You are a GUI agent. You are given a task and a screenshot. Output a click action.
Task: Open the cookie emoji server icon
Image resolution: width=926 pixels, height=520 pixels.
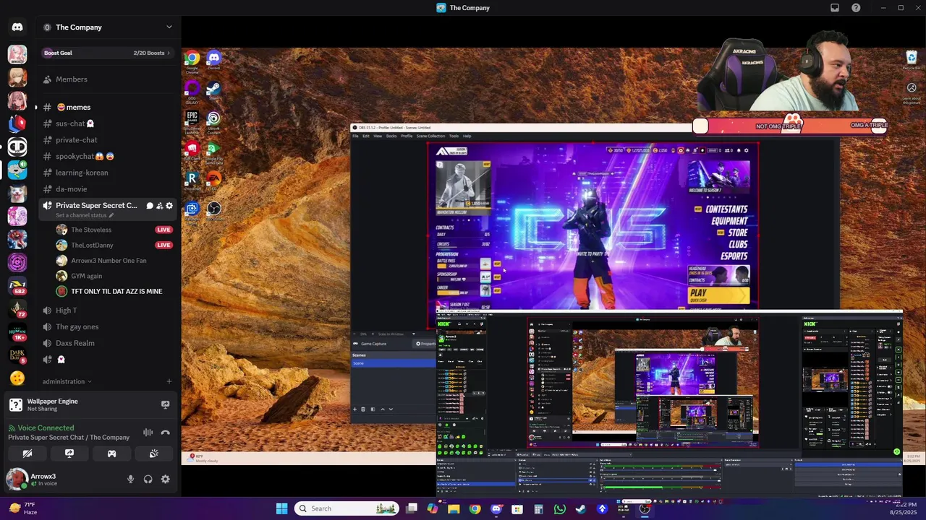(x=17, y=378)
